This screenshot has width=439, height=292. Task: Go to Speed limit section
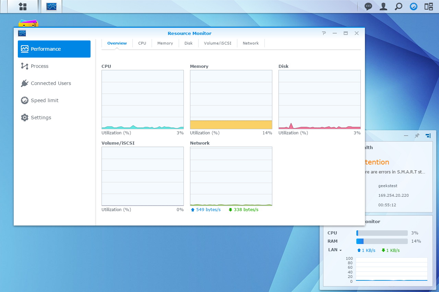pyautogui.click(x=45, y=100)
